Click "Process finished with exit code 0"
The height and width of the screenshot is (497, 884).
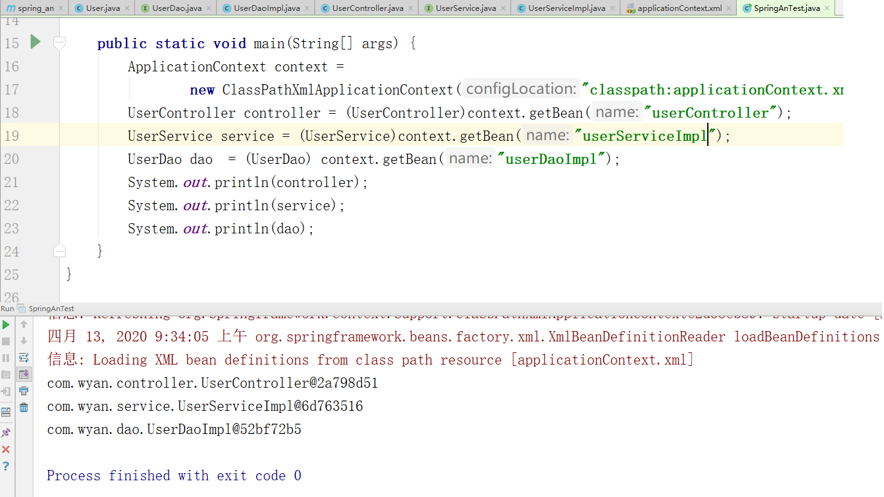tap(174, 476)
